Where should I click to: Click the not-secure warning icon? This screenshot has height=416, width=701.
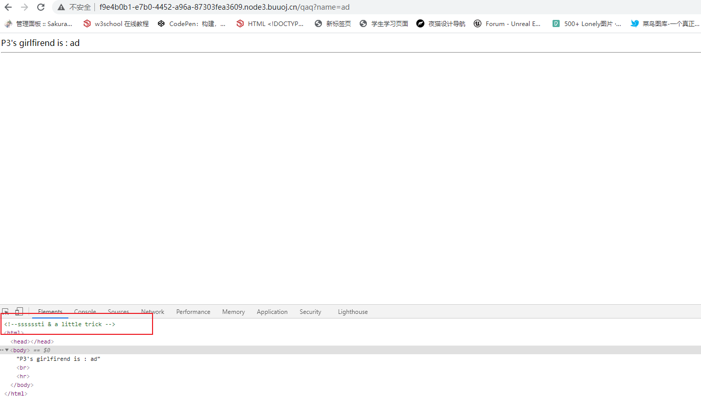coord(61,7)
